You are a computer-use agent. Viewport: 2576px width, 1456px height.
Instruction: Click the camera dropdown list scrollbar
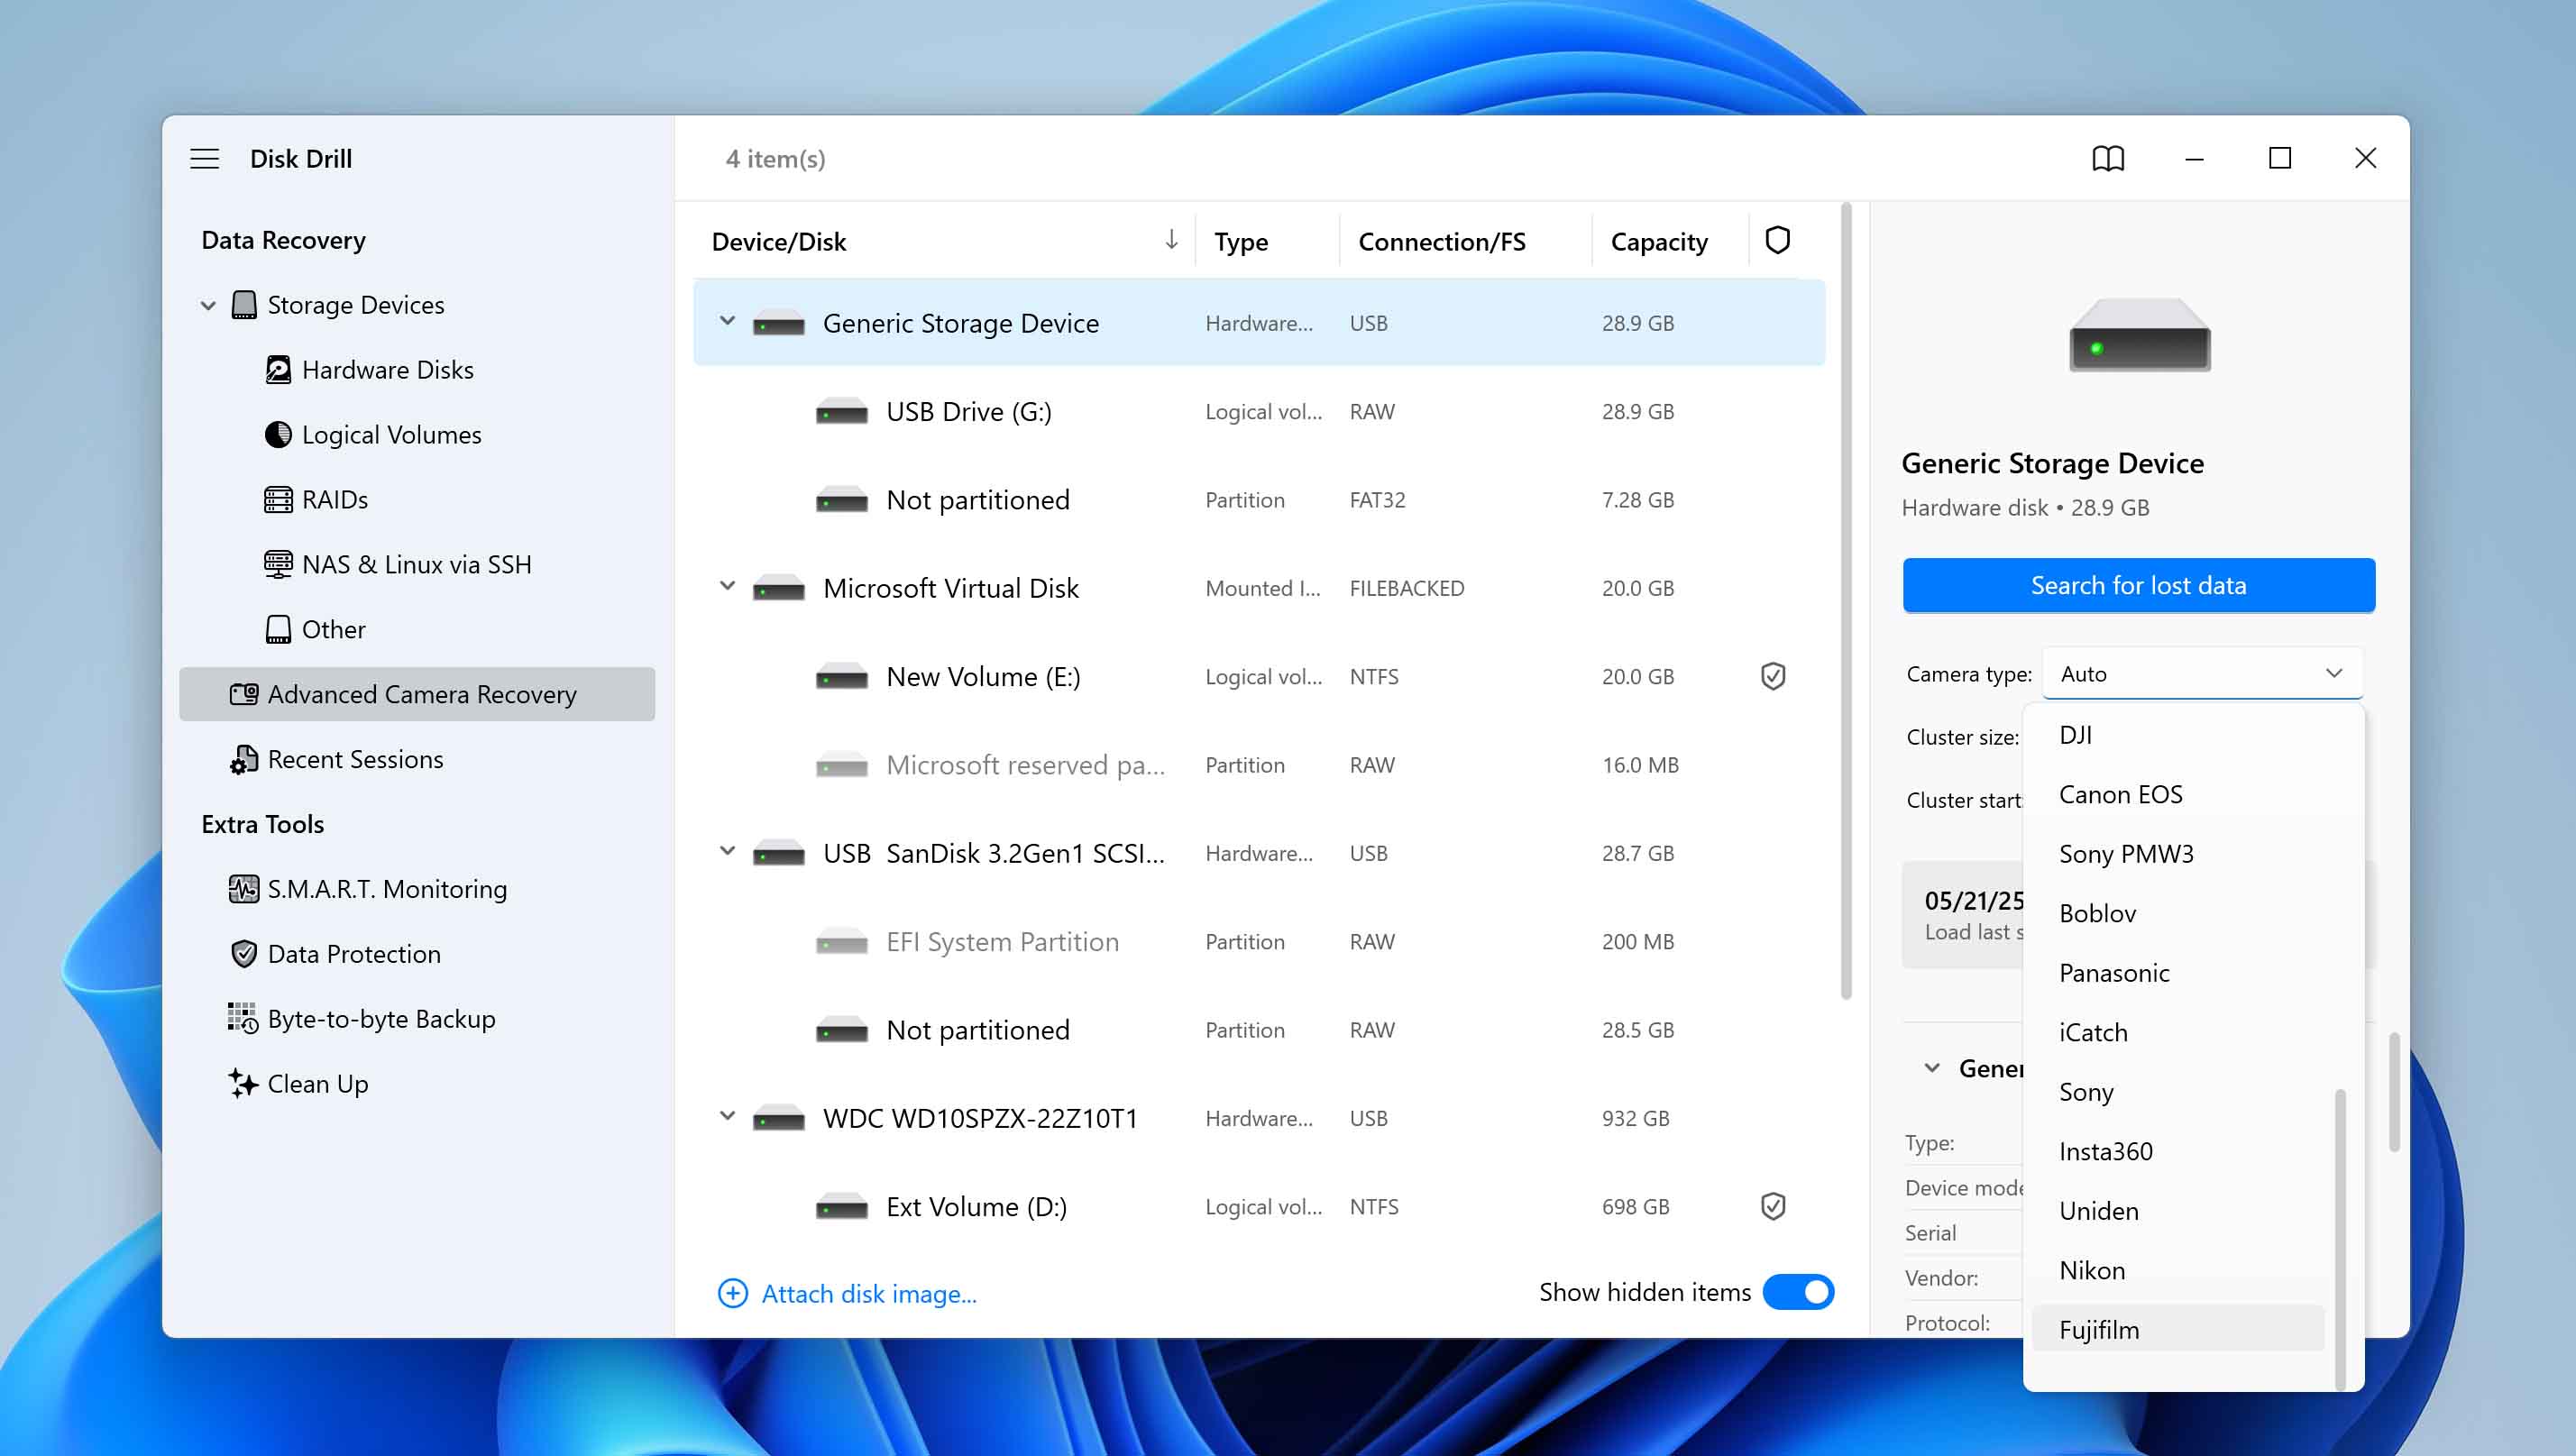coord(2340,1238)
